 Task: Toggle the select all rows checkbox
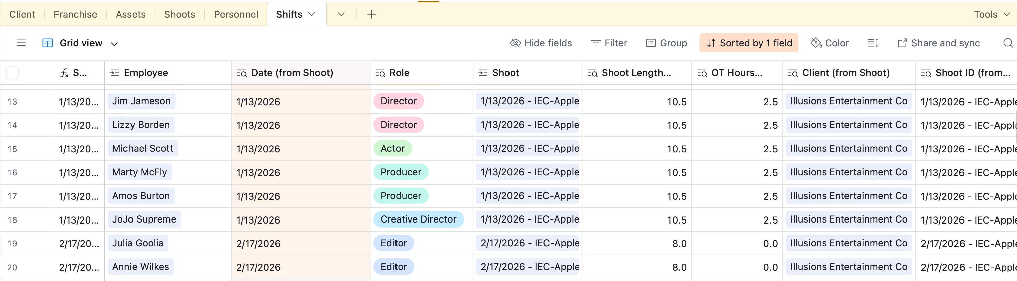[x=12, y=73]
